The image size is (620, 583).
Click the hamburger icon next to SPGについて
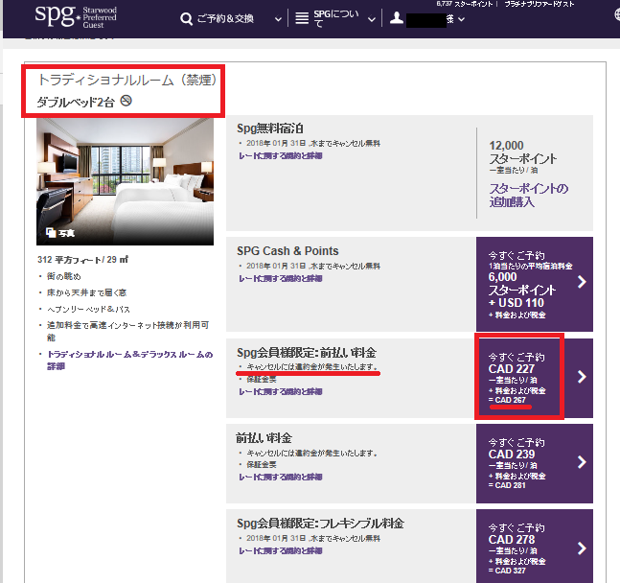[302, 18]
